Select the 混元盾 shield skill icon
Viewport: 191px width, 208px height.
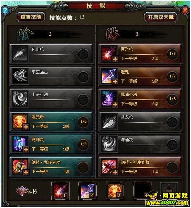[19, 121]
